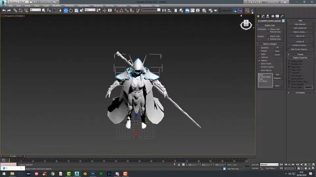This screenshot has height=177, width=316.
Task: Click the Mirror tool icon
Action: click(164, 10)
